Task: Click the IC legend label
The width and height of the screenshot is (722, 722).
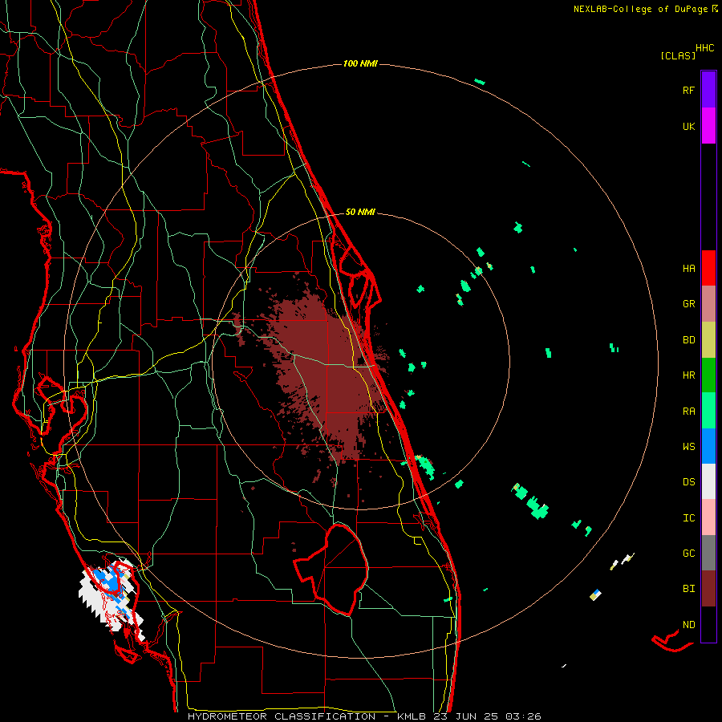Action: point(688,518)
